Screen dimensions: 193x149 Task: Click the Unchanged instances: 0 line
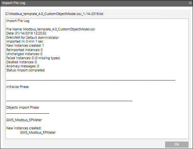24,54
